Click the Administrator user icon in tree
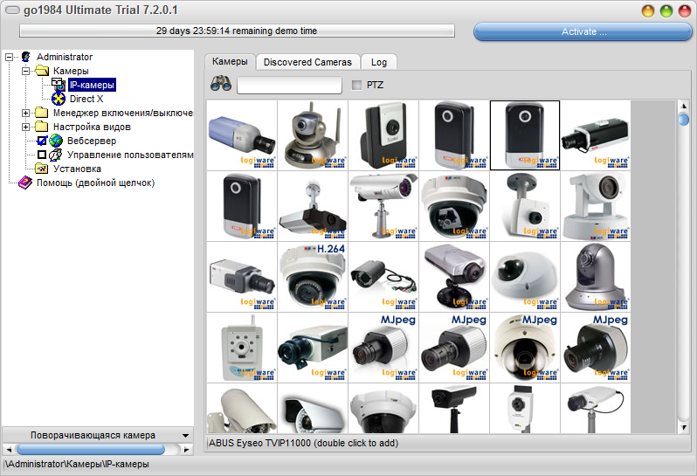 click(26, 57)
